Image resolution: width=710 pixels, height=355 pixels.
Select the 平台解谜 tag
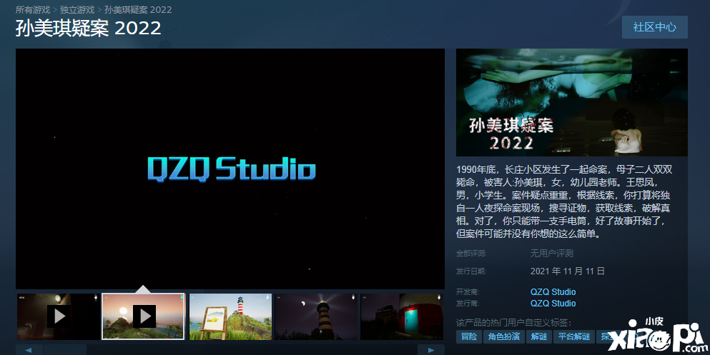coord(573,336)
